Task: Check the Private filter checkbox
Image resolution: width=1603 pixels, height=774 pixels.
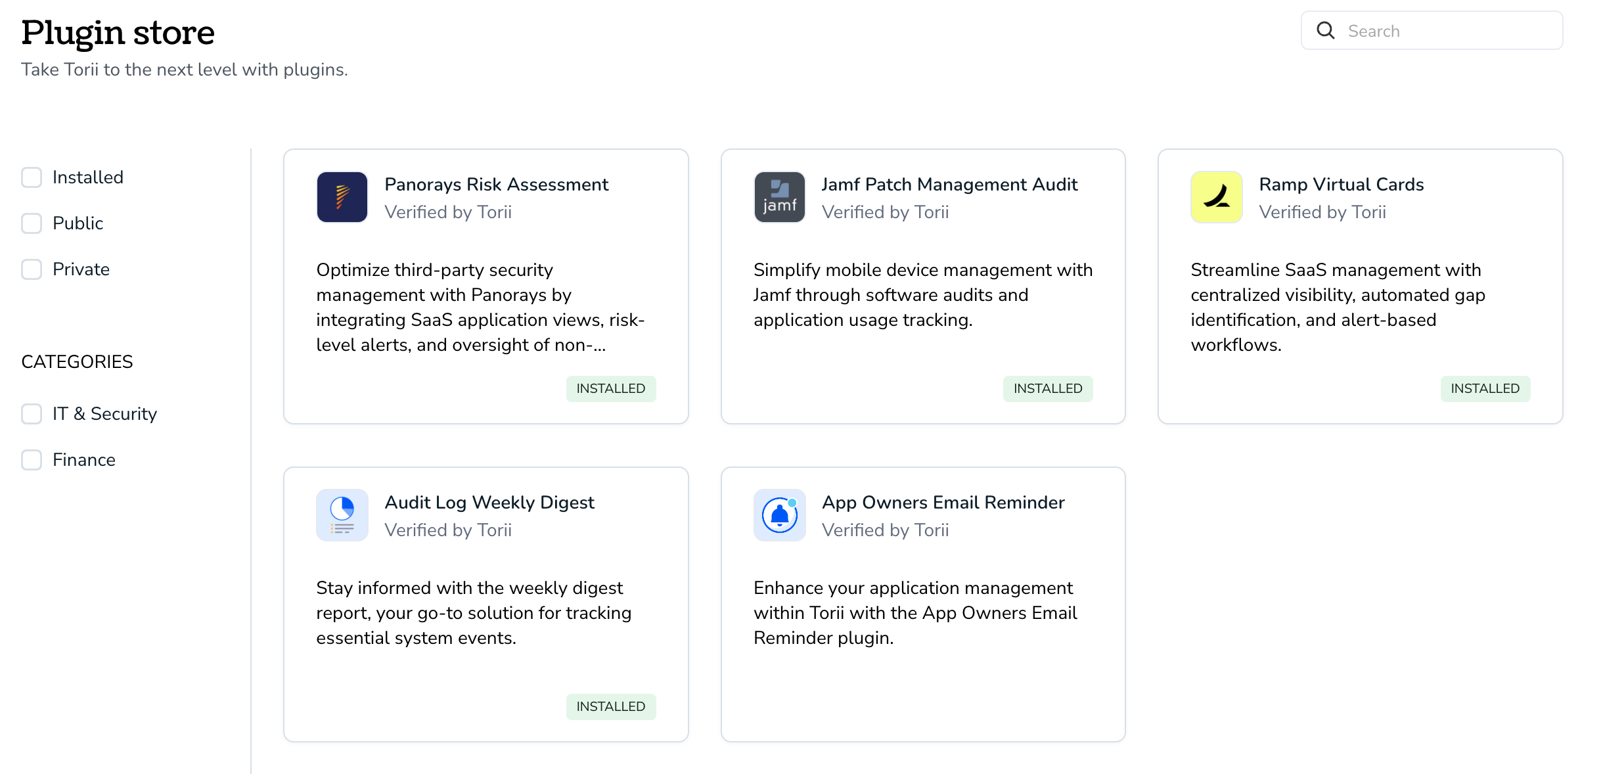Action: click(32, 269)
